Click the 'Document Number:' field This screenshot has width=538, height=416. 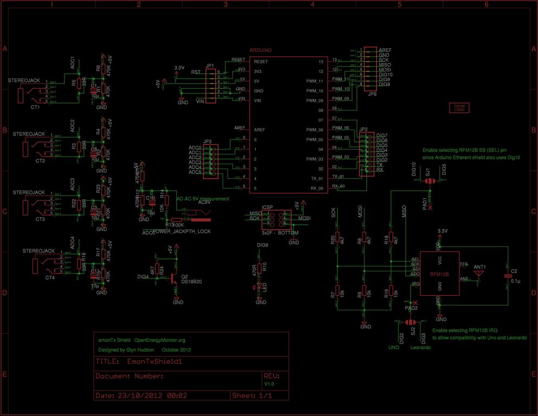pos(178,380)
